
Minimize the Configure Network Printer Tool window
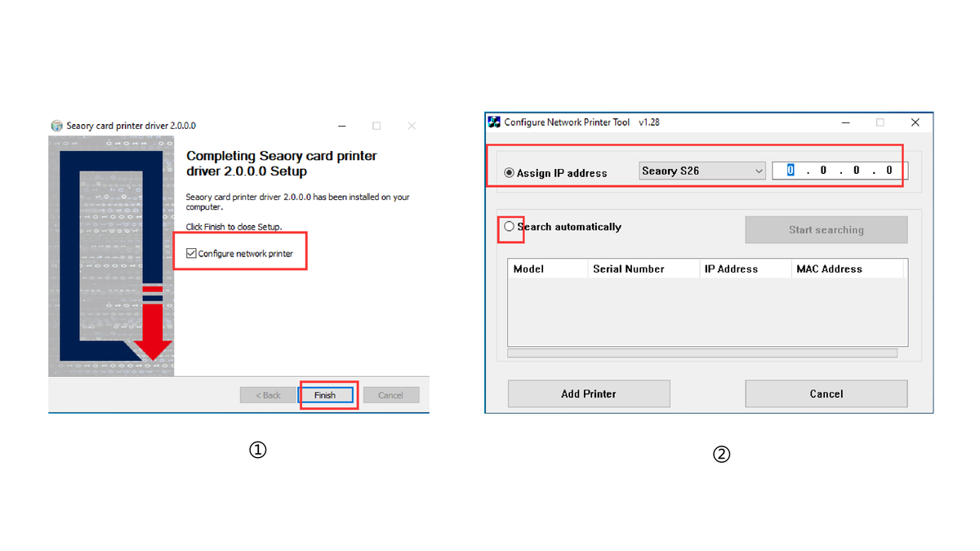(x=846, y=122)
